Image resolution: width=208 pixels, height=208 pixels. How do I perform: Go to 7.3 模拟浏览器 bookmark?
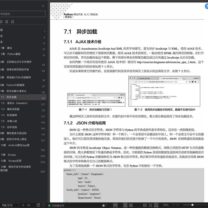click(x=10, y=109)
